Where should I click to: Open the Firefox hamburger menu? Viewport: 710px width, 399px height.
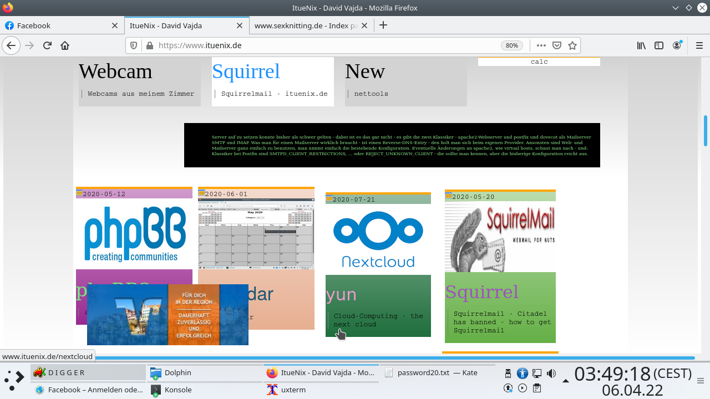pos(699,45)
